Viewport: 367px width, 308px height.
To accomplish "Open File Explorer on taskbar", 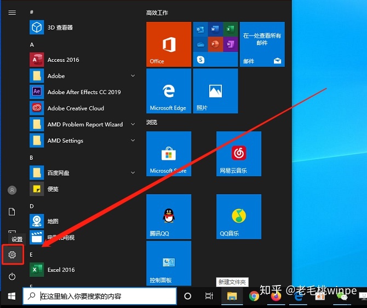I will point(232,297).
